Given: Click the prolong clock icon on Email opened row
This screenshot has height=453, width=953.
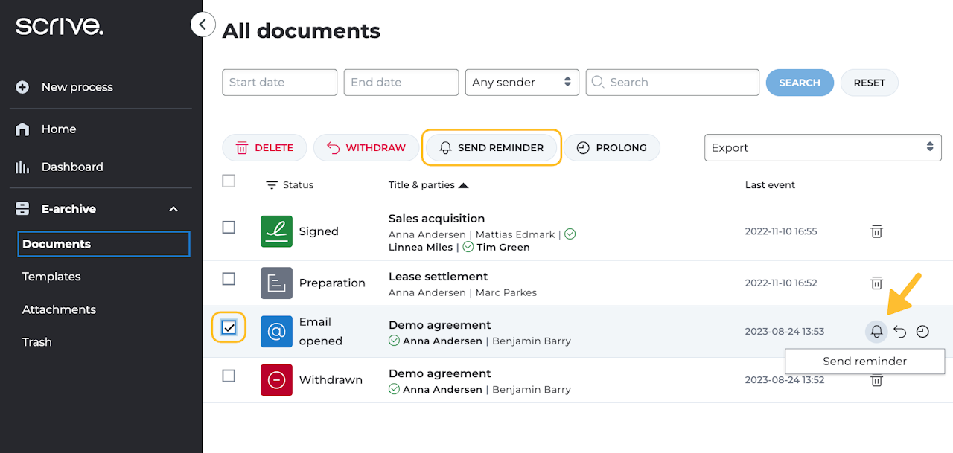Looking at the screenshot, I should (922, 332).
